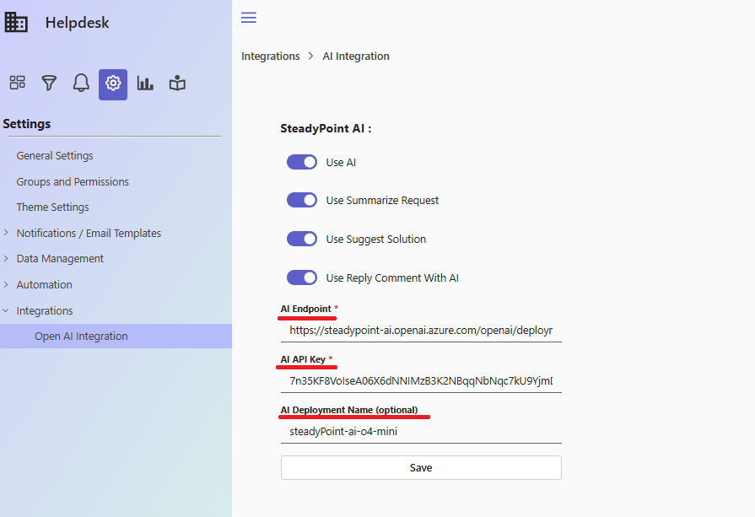Open the knowledge base book icon
The image size is (755, 517).
pos(177,83)
